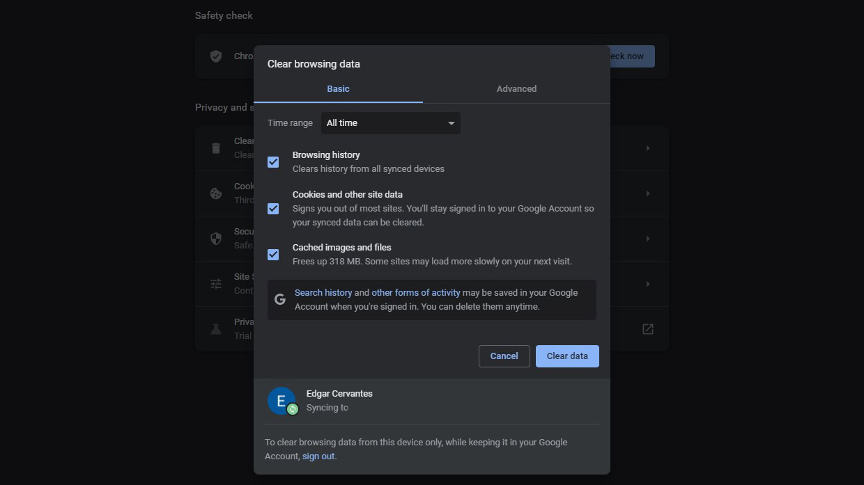Uncheck Cookies and other site data
Image resolution: width=864 pixels, height=485 pixels.
pyautogui.click(x=273, y=209)
